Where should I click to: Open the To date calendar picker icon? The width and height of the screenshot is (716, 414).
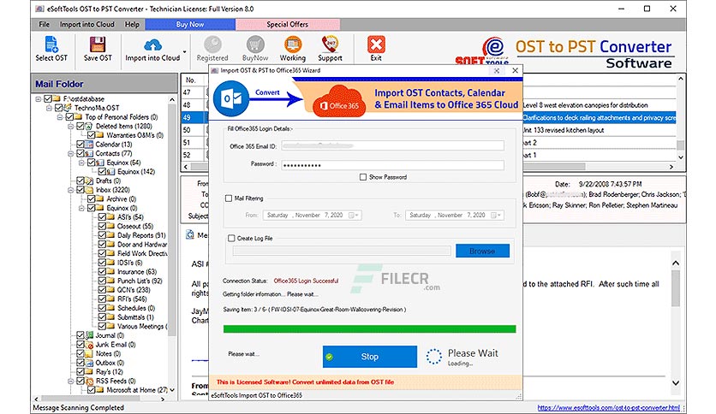coord(497,215)
